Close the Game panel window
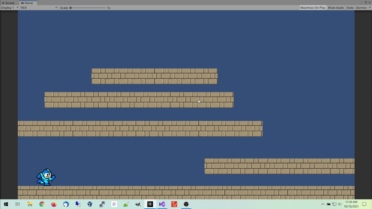Image resolution: width=372 pixels, height=209 pixels. pyautogui.click(x=370, y=3)
